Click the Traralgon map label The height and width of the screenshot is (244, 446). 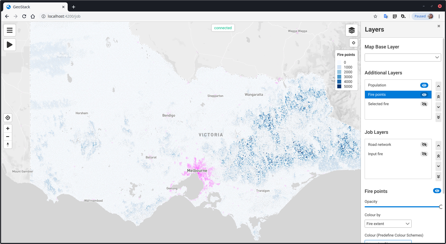263,191
